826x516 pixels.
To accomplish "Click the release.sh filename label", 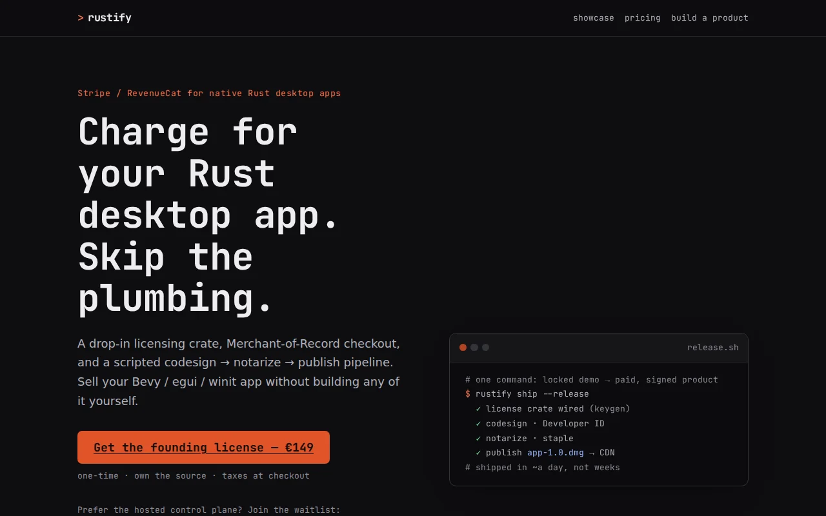I will click(713, 348).
